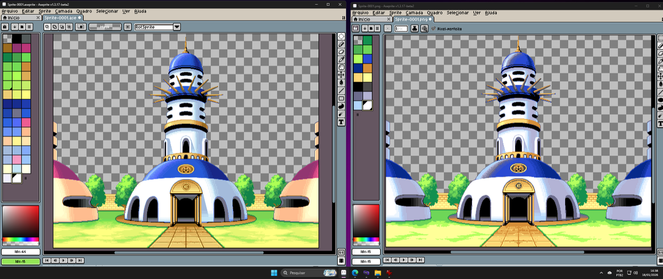
Task: Select the Eraser tool in left window toolbox
Action: click(341, 52)
